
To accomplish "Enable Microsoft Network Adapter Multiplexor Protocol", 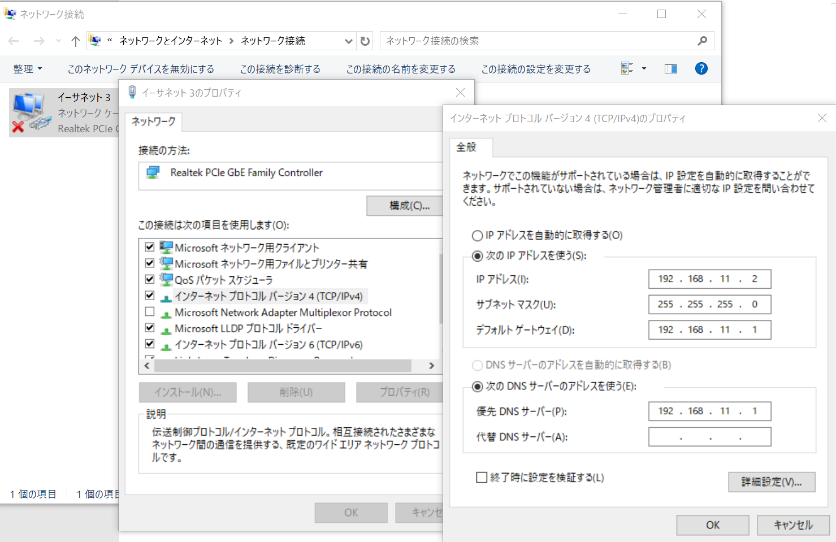I will point(149,311).
